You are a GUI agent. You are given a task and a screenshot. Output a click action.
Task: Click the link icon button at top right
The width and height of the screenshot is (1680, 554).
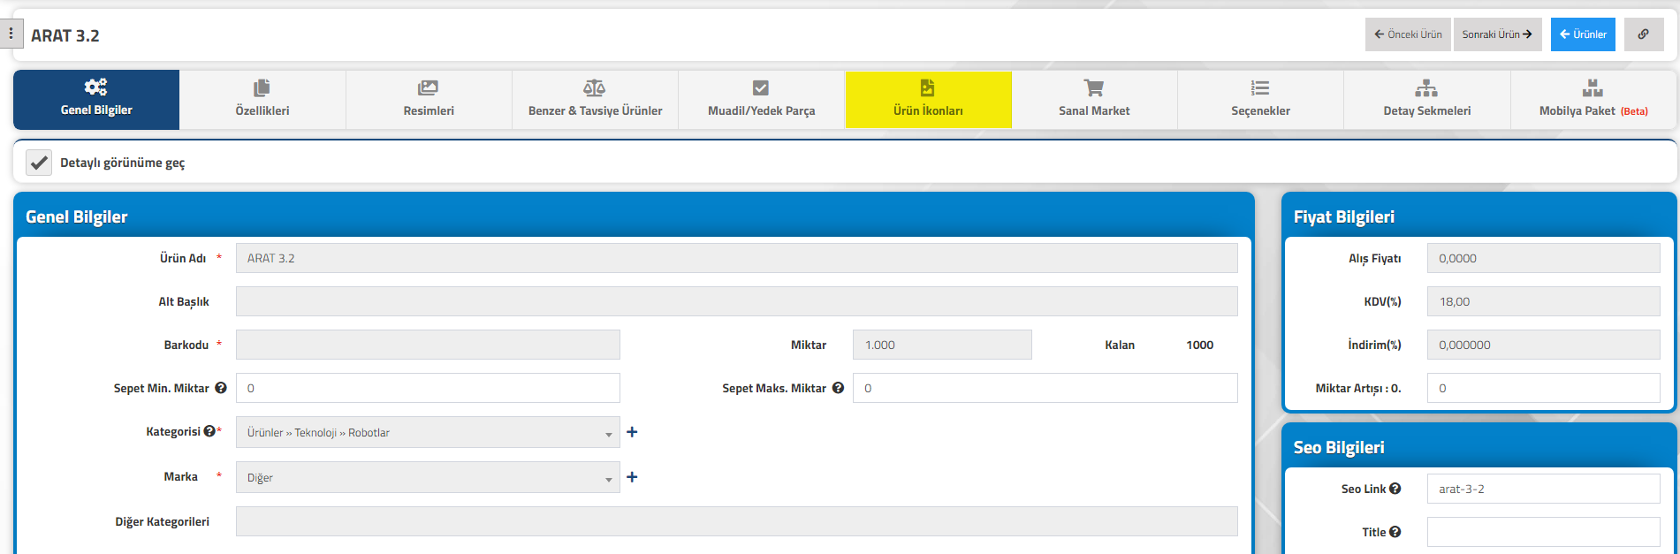pyautogui.click(x=1644, y=34)
